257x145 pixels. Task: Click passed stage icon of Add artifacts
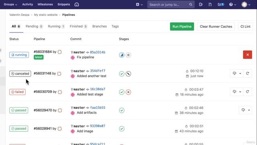coord(122,110)
